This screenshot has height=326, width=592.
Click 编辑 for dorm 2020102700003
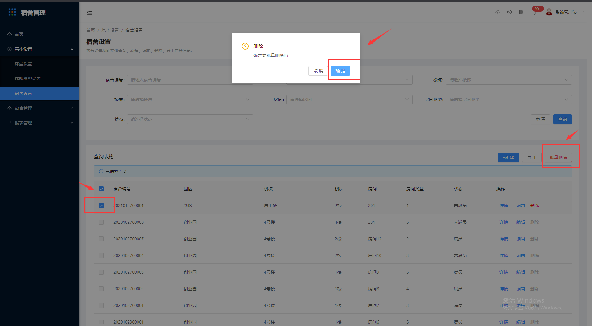[x=521, y=272]
